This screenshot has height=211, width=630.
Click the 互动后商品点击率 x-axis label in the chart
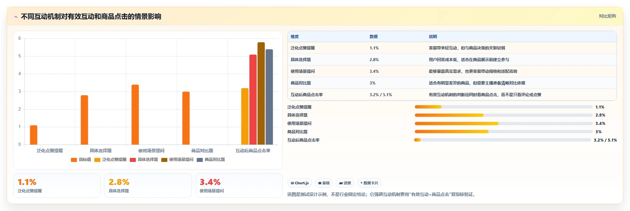(253, 151)
